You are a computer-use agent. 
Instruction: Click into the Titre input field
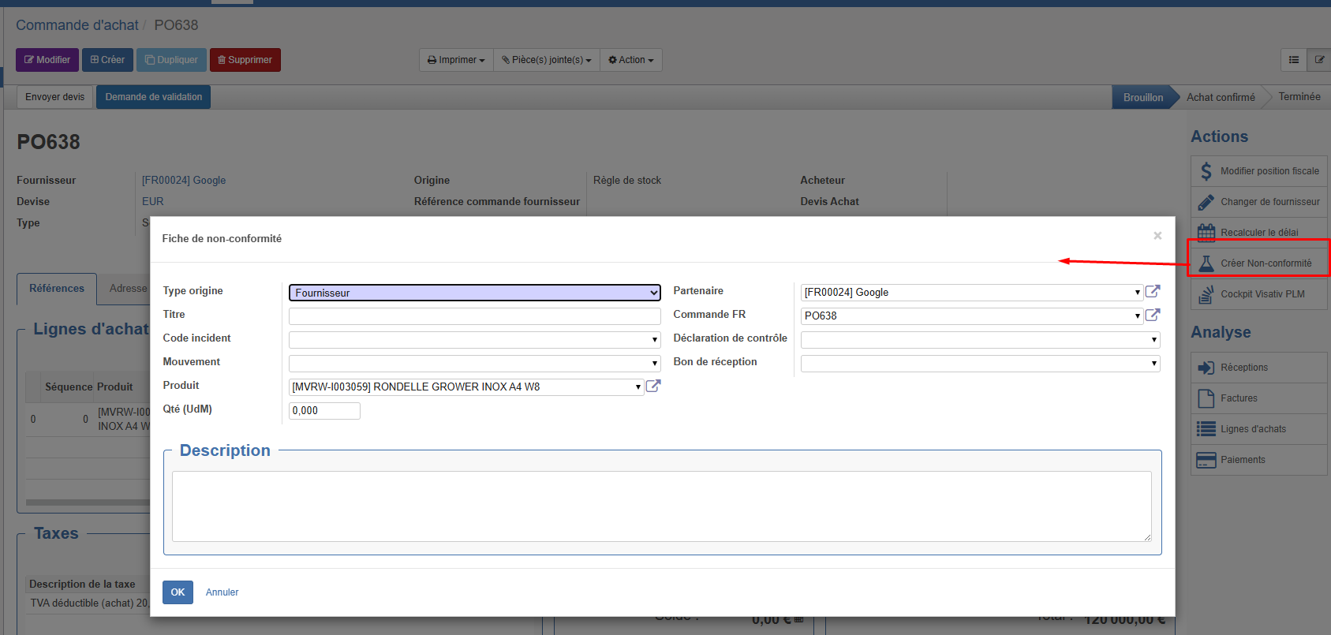pos(474,316)
